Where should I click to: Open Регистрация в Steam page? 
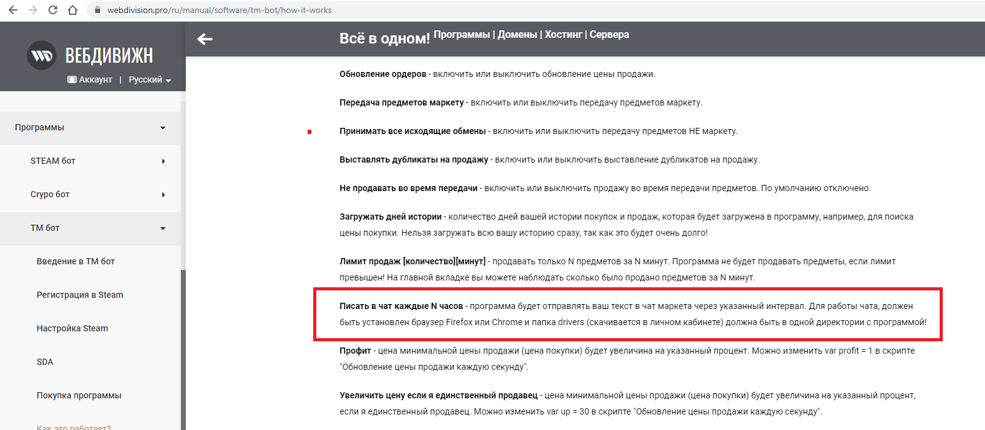click(80, 295)
